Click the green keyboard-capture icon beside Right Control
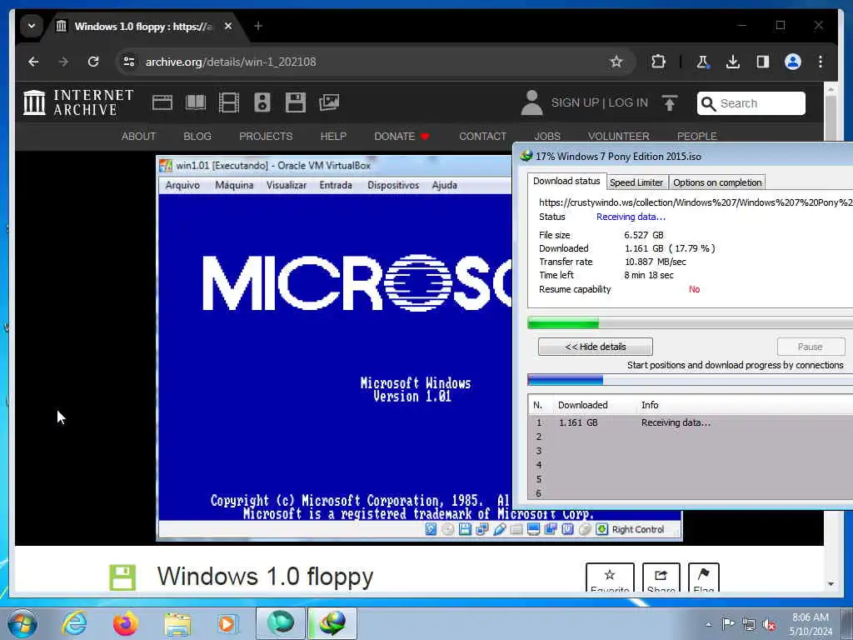The image size is (853, 640). tap(601, 529)
